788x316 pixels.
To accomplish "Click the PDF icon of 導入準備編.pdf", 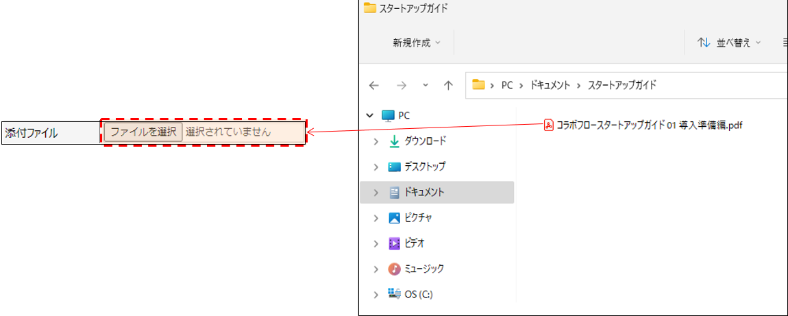I will 549,125.
